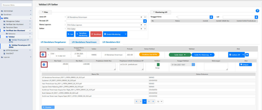Image resolution: width=262 pixels, height=110 pixels.
Task: Go to the next page of files
Action: (149, 101)
